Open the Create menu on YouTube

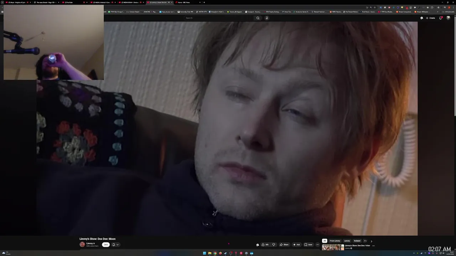(430, 18)
